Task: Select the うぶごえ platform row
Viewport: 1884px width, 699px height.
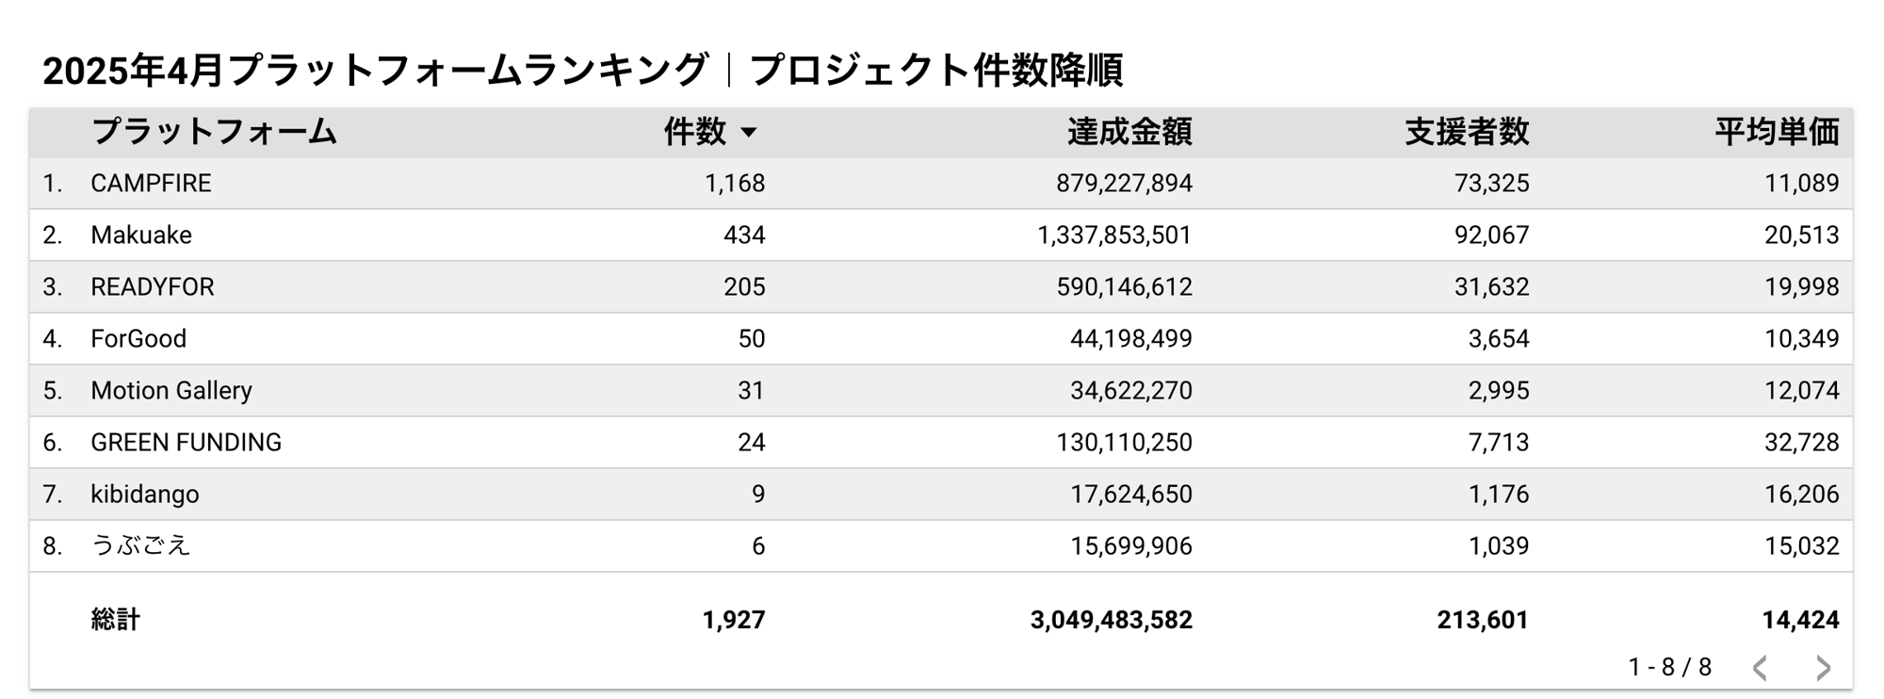Action: 141,546
